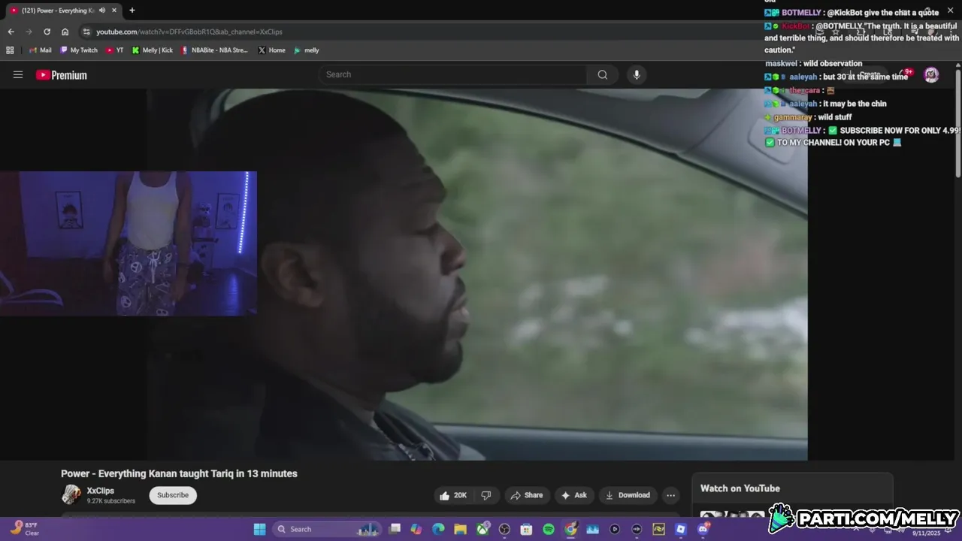Click the YouTube Premium logo
The height and width of the screenshot is (541, 962).
[62, 75]
